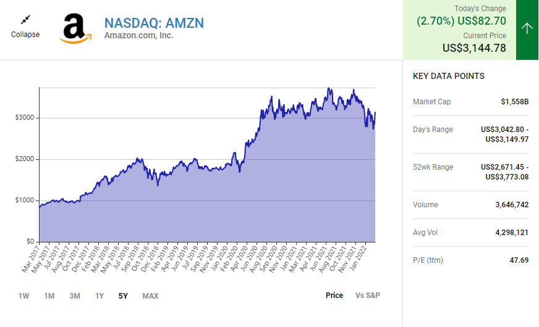Select the 1W time range
Viewport: 539px width, 327px height.
tap(24, 296)
